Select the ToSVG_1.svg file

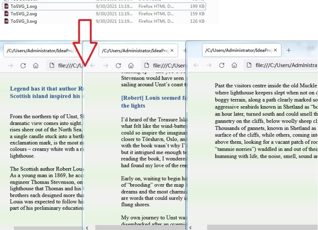104,6
